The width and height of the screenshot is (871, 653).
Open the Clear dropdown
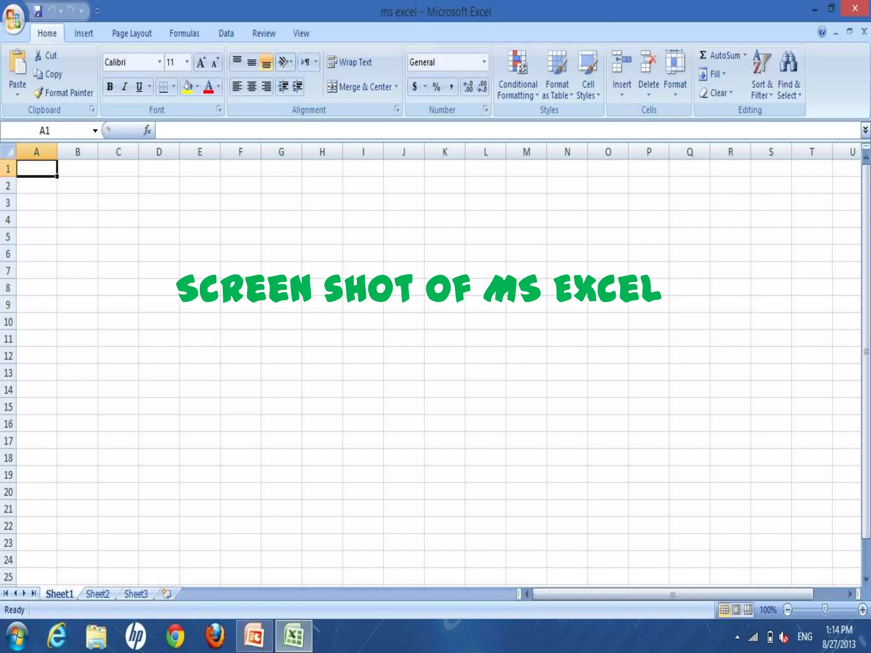pos(716,93)
